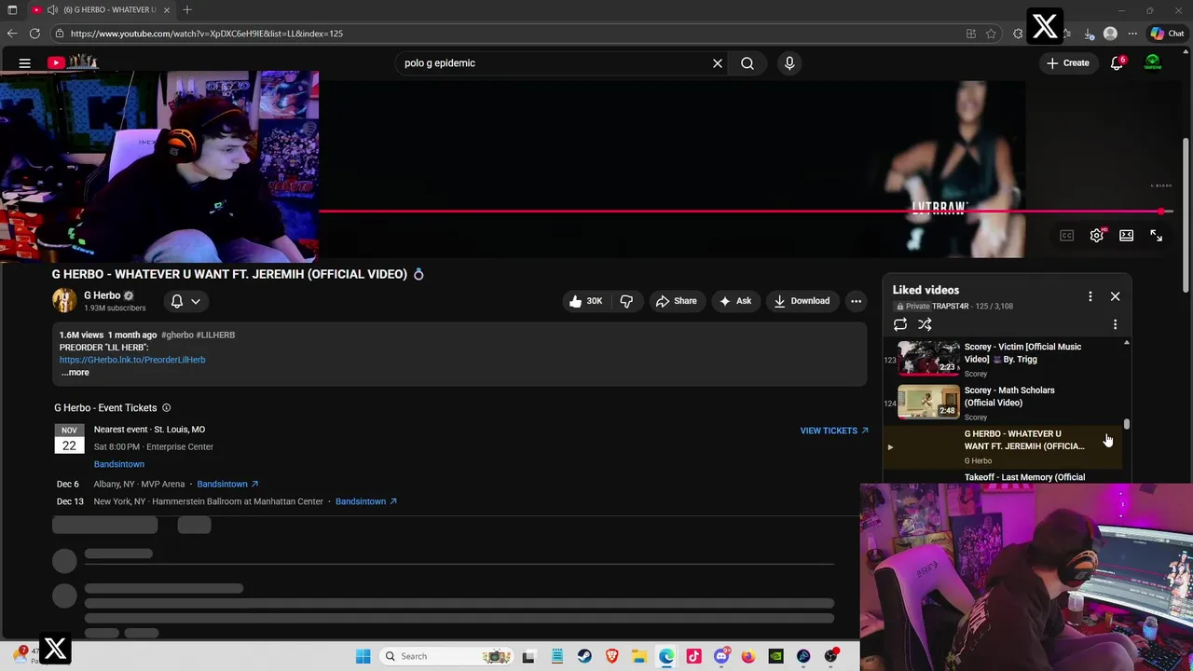This screenshot has width=1193, height=671.
Task: Switch player to theater mode
Action: click(1127, 236)
